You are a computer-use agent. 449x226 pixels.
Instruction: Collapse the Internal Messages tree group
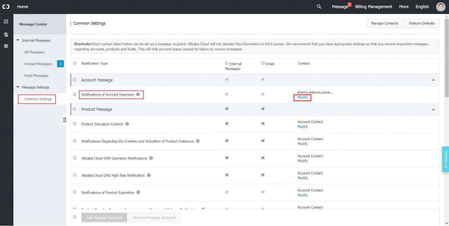coord(18,41)
